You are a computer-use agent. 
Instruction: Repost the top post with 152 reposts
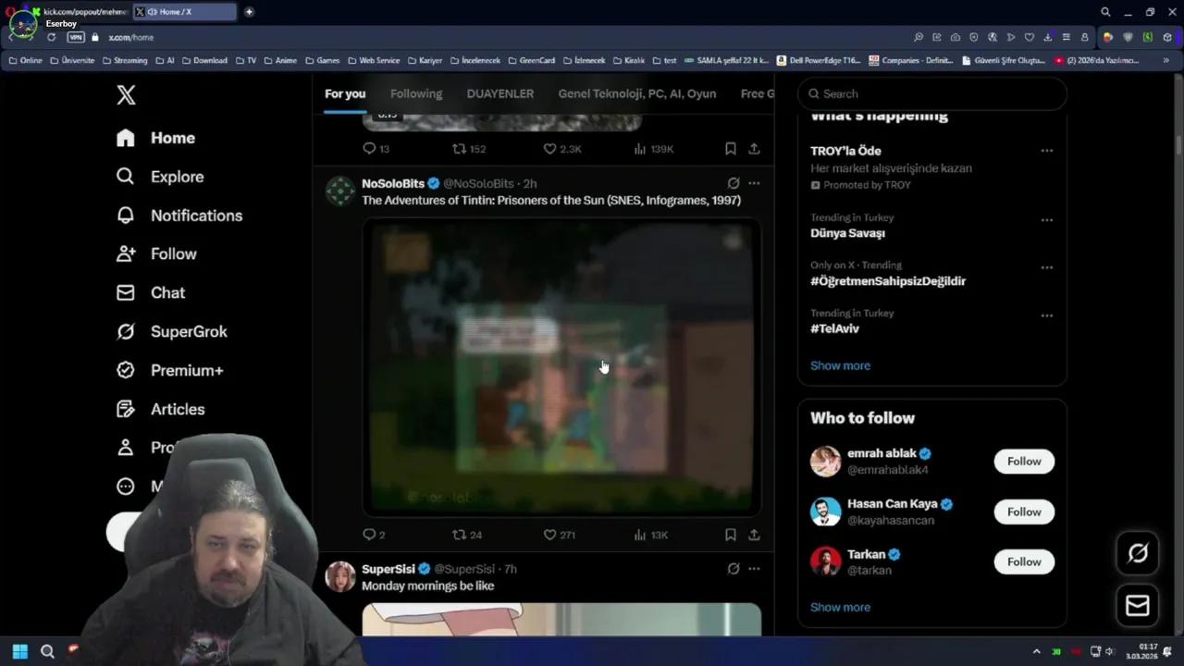click(468, 149)
